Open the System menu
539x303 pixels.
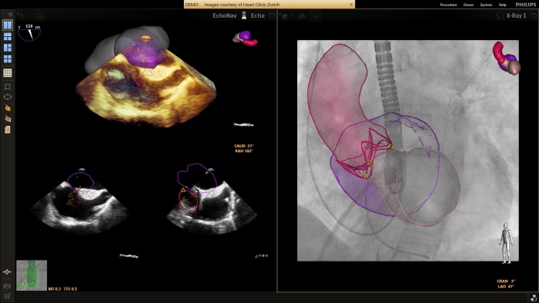pos(486,5)
